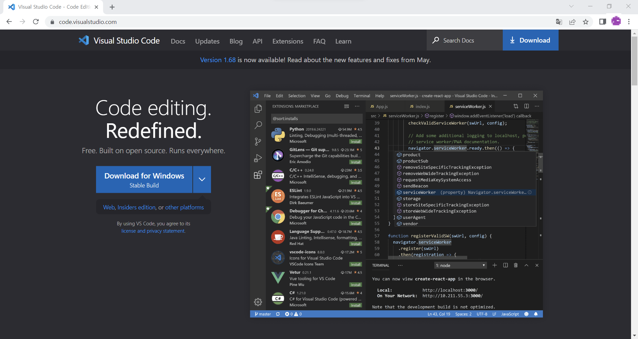Screen dimensions: 638x339
Task: Open Blog in the navigation bar
Action: [236, 41]
